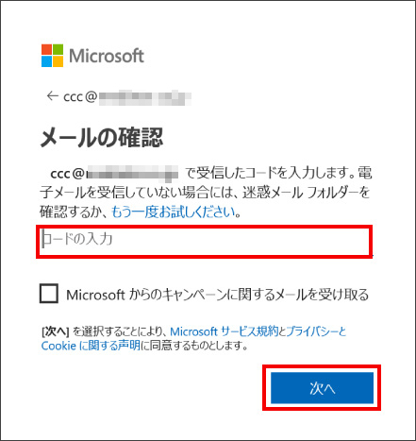Open the プライバシーと Cookie に関する声明 link
Image resolution: width=416 pixels, height=441 pixels.
pyautogui.click(x=194, y=339)
